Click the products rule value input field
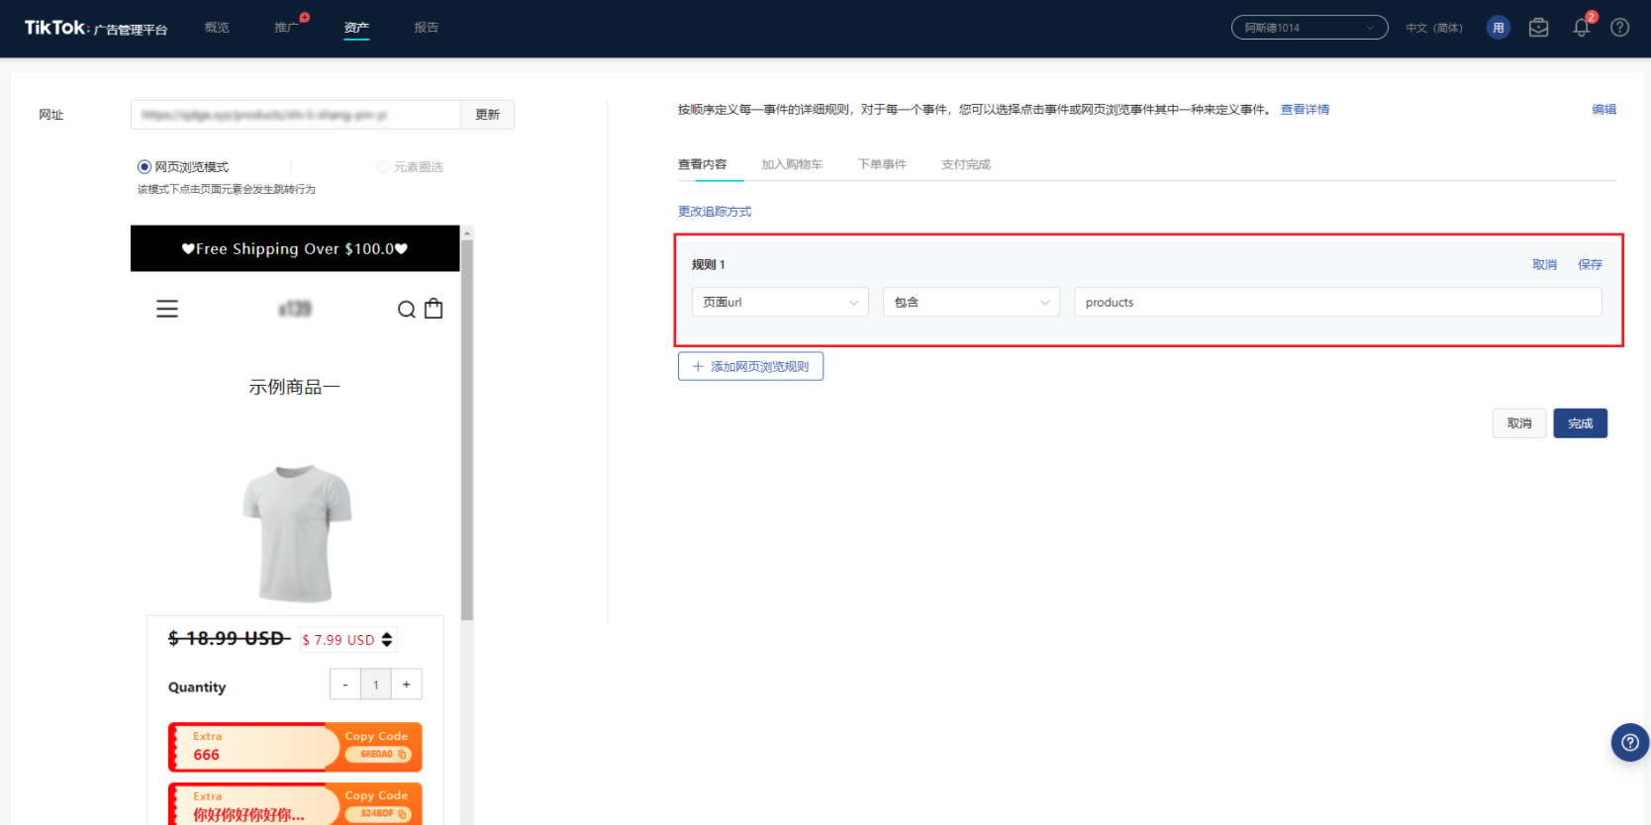The image size is (1651, 825). [x=1336, y=303]
